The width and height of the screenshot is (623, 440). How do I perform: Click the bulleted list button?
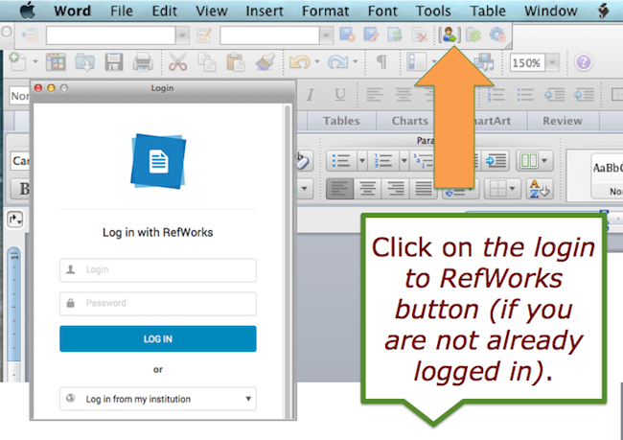click(342, 161)
